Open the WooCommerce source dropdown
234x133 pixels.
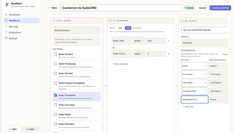(77, 30)
